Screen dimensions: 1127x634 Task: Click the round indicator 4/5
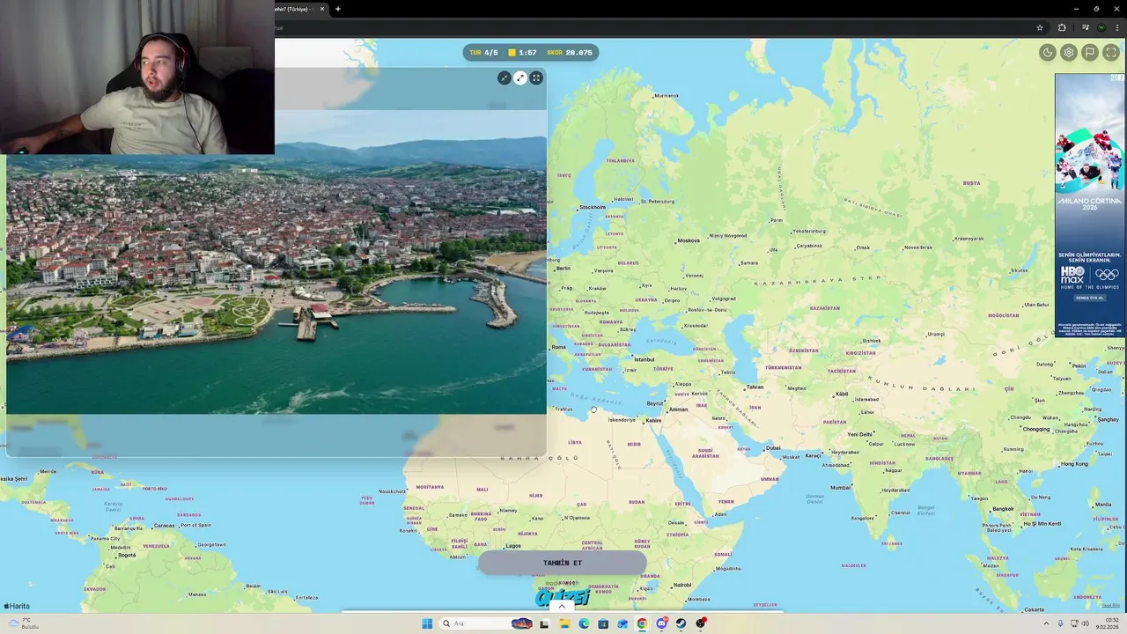click(490, 53)
